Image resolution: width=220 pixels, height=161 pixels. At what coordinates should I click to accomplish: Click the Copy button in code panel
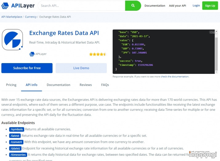(x=212, y=32)
